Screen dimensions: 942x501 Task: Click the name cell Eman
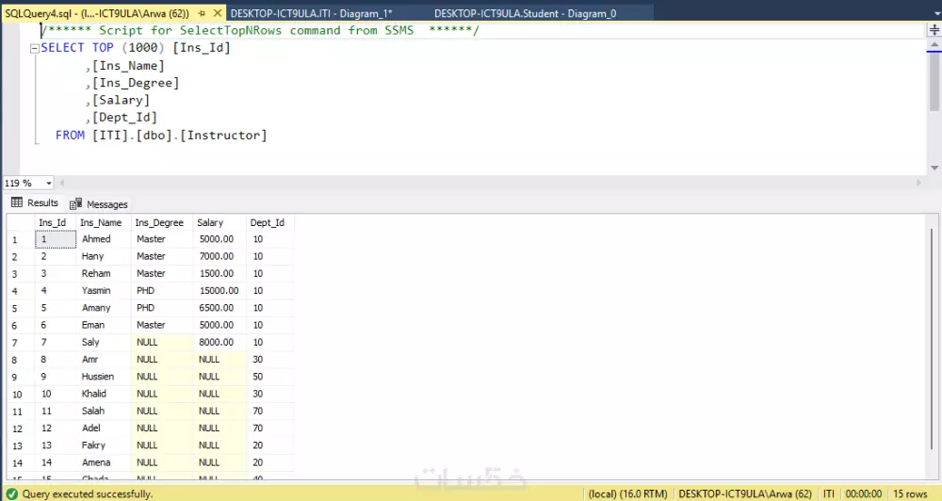pyautogui.click(x=104, y=325)
